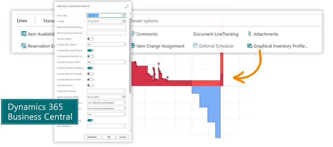Click Planning Worksheet Template field

point(107,27)
